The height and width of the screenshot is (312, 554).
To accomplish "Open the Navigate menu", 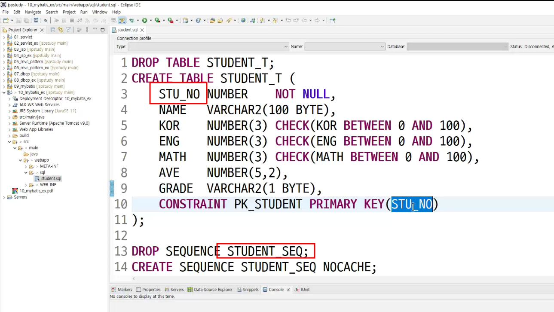I will pyautogui.click(x=33, y=12).
